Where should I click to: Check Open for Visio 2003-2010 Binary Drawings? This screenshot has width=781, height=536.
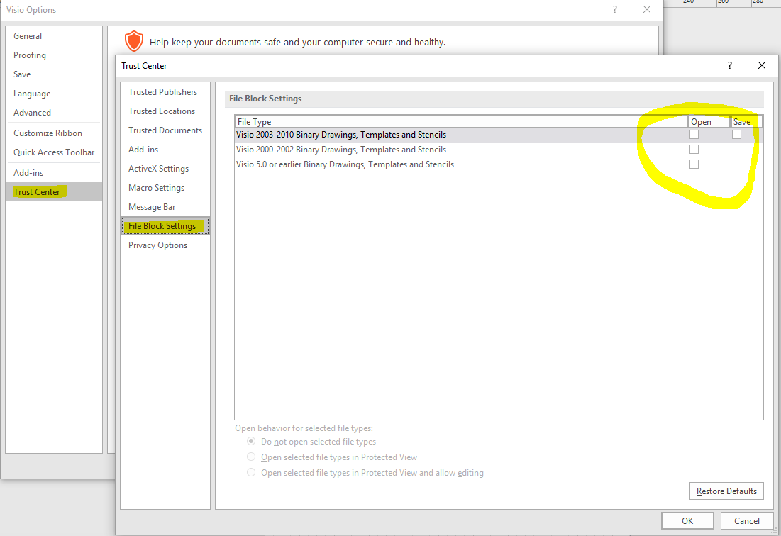[x=694, y=135]
